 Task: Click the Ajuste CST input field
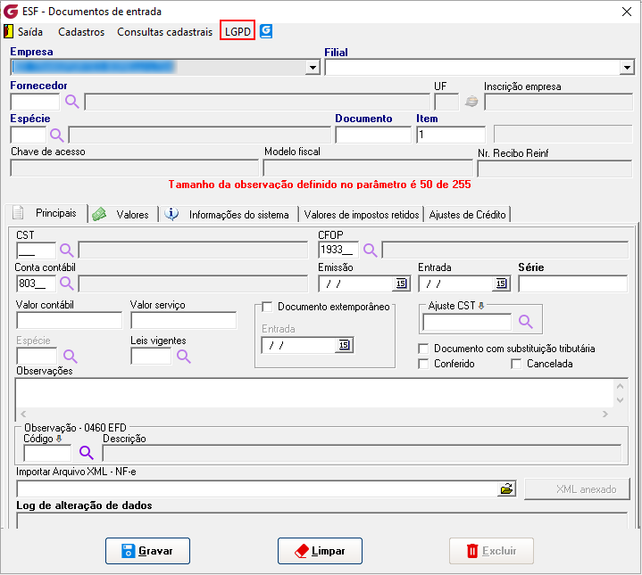click(468, 322)
